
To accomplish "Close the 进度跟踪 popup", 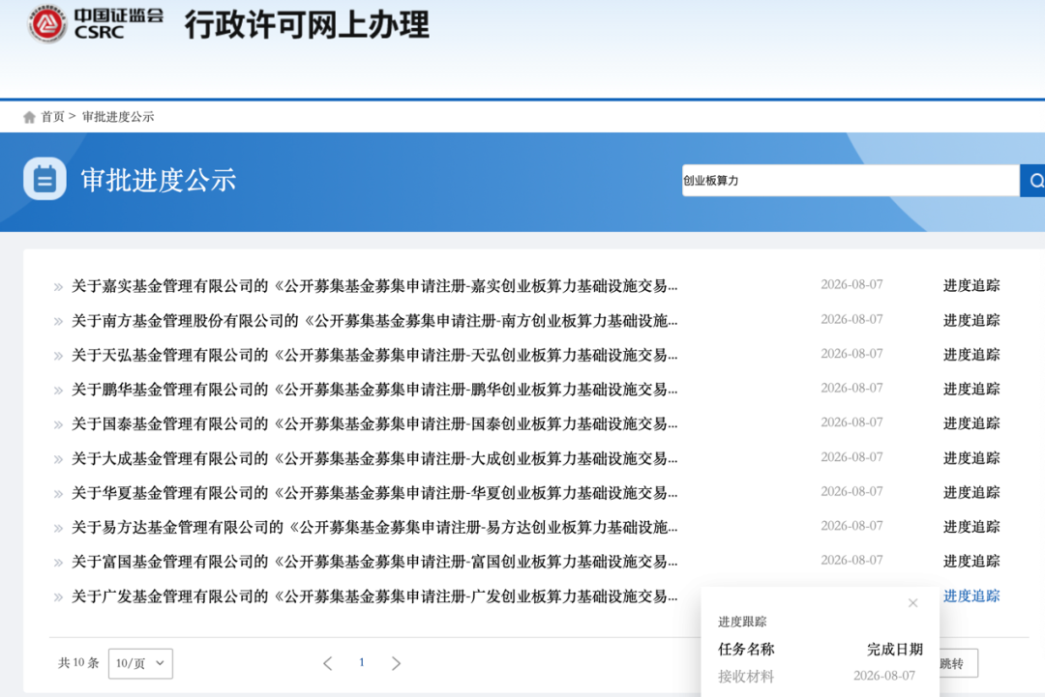I will tap(913, 602).
